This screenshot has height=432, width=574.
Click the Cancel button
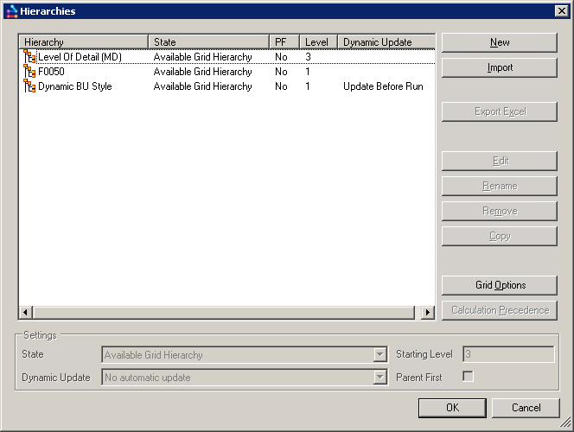526,408
